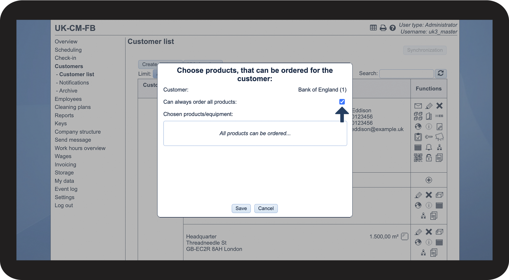Open Work hours overview
This screenshot has width=509, height=280.
[80, 148]
